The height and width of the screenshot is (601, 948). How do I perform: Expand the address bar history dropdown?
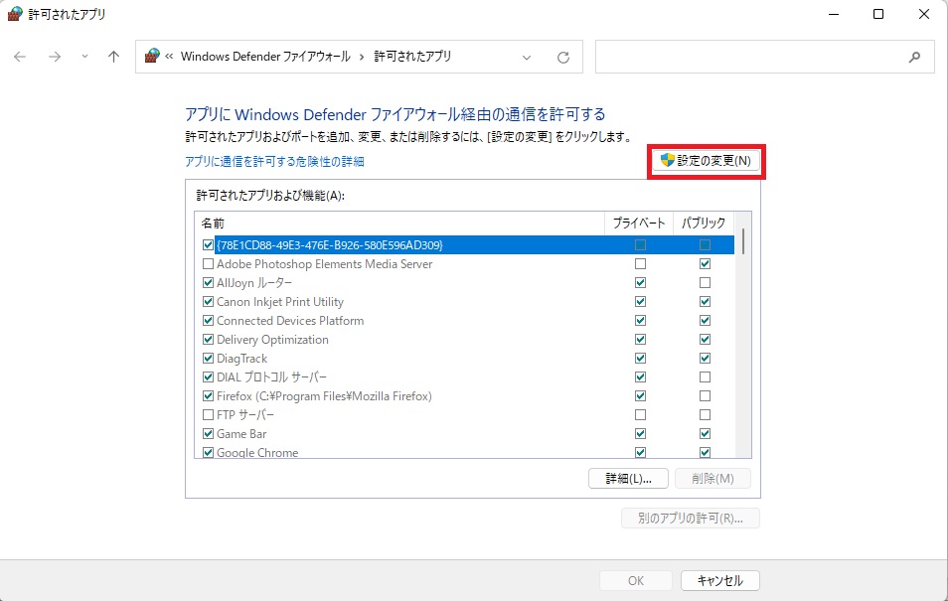pyautogui.click(x=527, y=58)
